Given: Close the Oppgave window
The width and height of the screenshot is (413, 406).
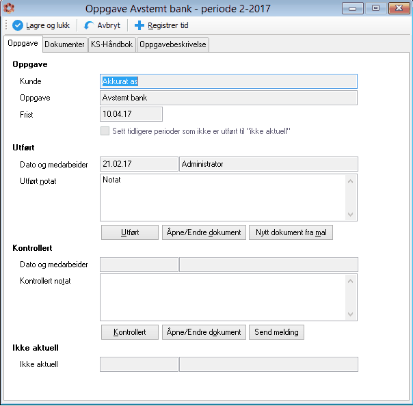Looking at the screenshot, I should (399, 8).
